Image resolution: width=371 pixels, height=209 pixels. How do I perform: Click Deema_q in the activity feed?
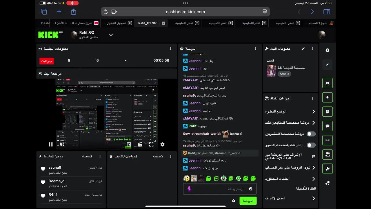(x=57, y=181)
